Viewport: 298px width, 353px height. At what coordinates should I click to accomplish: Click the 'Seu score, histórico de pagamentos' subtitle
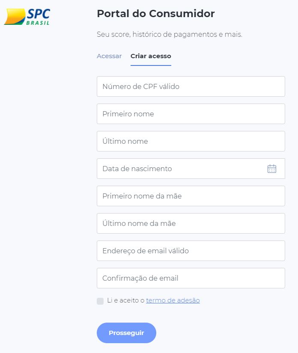pos(169,34)
